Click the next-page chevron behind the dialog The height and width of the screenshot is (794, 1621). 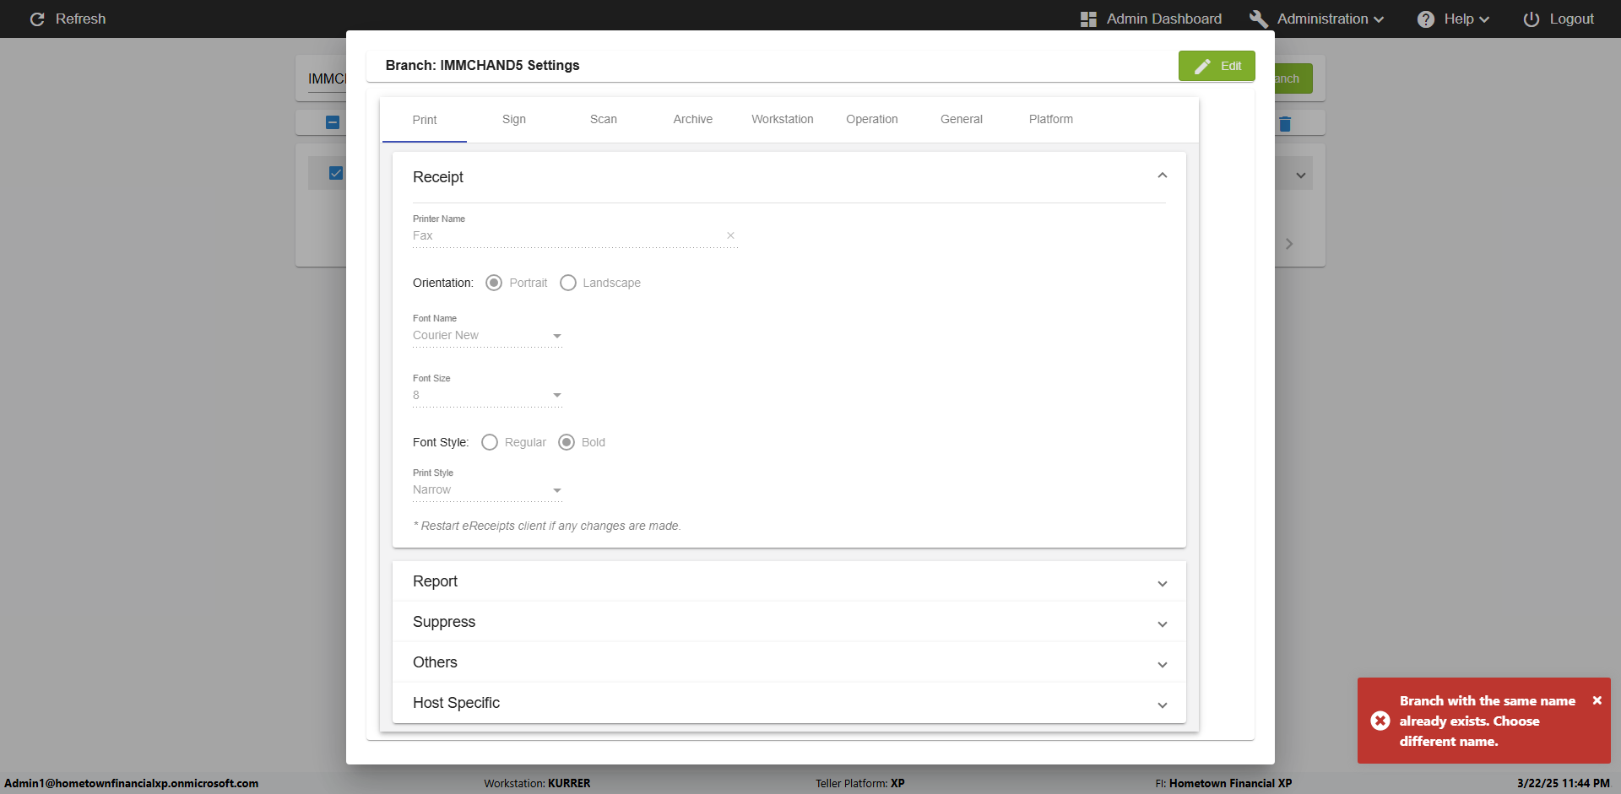pyautogui.click(x=1289, y=244)
